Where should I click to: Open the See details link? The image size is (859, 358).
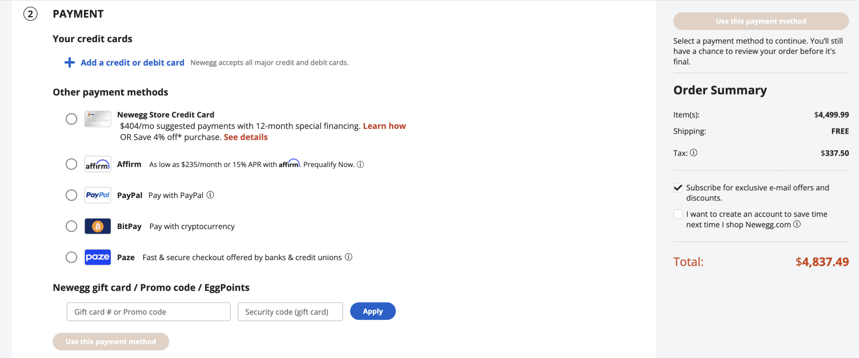click(x=245, y=137)
